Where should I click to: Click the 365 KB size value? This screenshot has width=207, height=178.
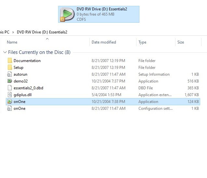[193, 88]
